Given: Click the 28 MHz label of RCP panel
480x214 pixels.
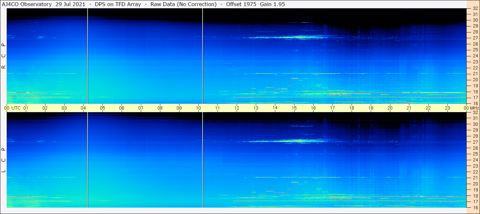Looking at the screenshot, I should point(475,32).
